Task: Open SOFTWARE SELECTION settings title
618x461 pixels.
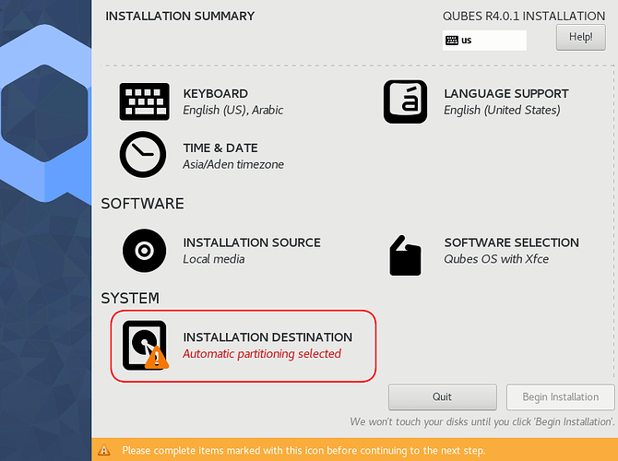Action: pos(512,242)
